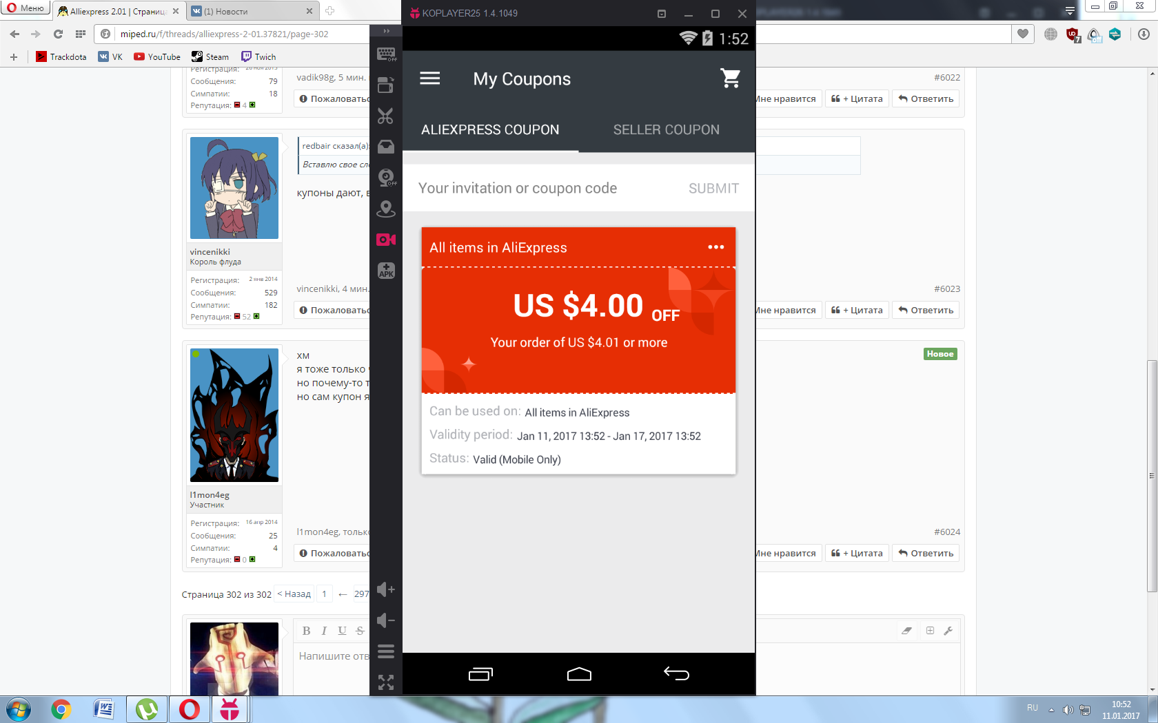Toggle KOPlayer fullscreen icon

tap(386, 682)
